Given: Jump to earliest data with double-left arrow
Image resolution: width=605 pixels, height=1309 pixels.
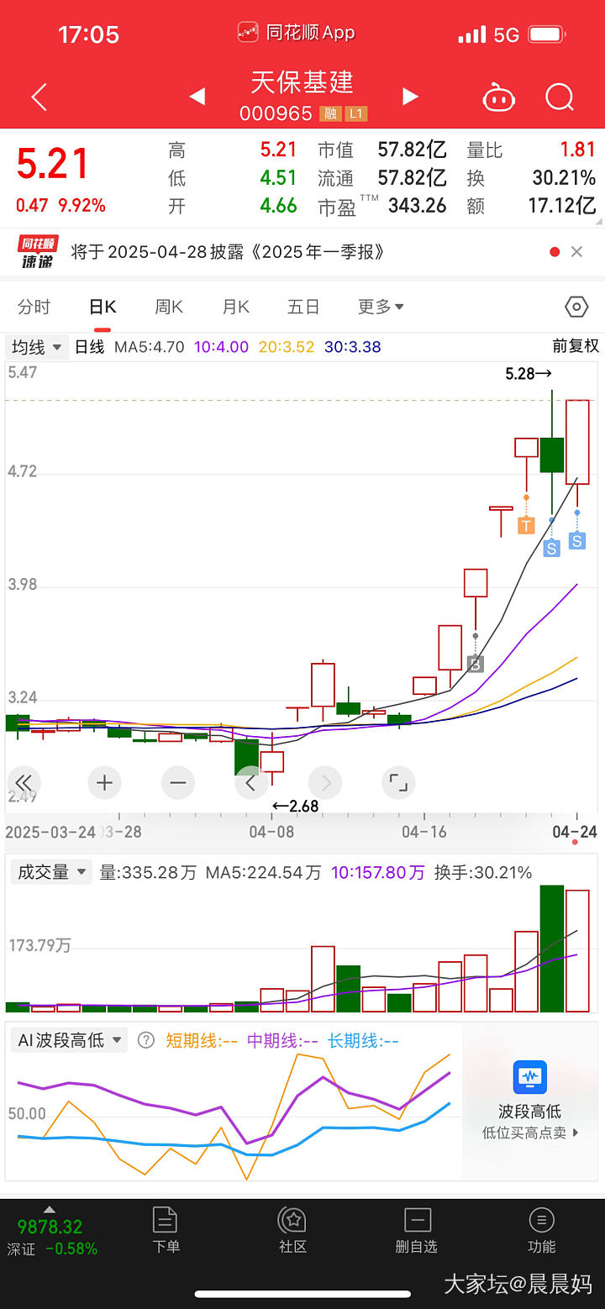Looking at the screenshot, I should [x=24, y=783].
